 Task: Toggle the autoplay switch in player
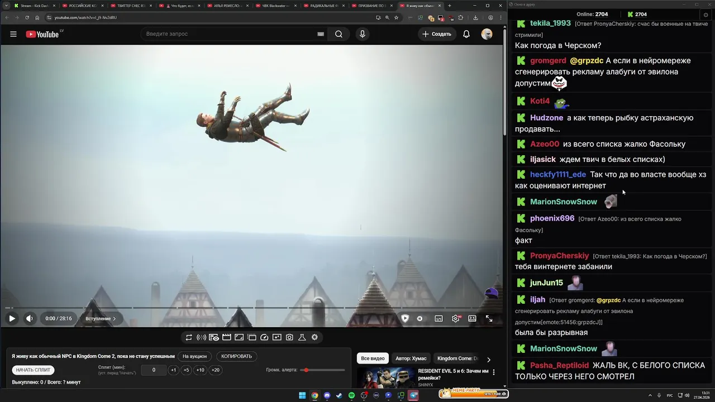[420, 318]
